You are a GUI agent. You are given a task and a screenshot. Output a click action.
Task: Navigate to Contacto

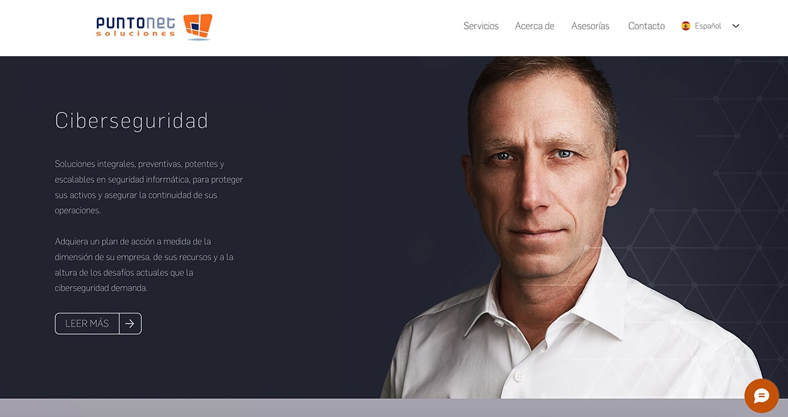pos(647,26)
